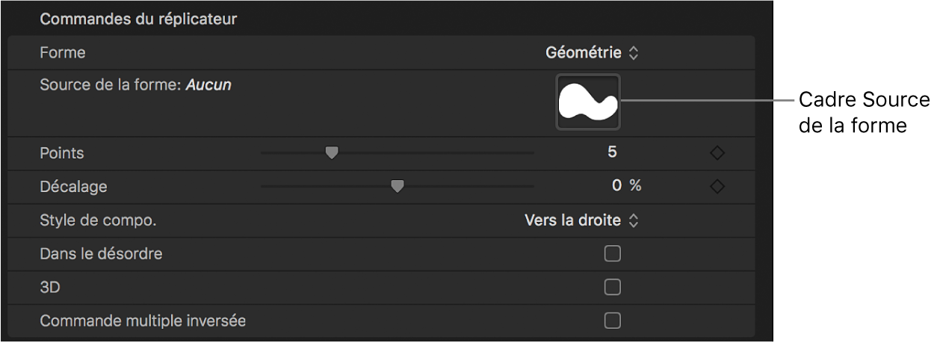Open the Style de compo. dropdown
940x343 pixels.
click(582, 220)
